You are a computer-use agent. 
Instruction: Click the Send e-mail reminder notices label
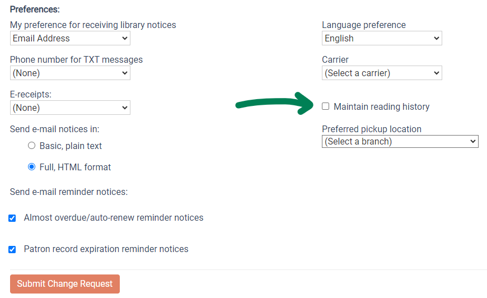pos(69,192)
